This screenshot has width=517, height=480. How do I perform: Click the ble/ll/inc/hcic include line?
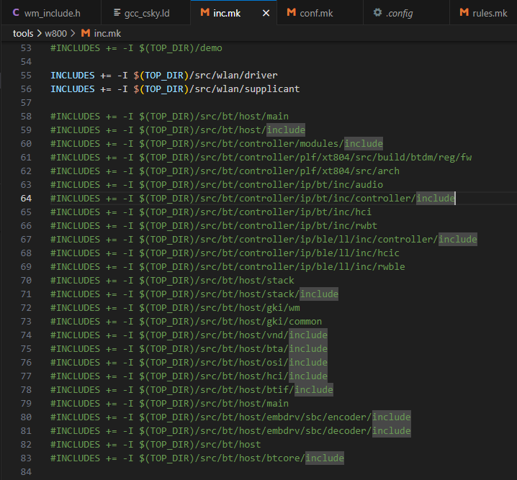pyautogui.click(x=225, y=253)
